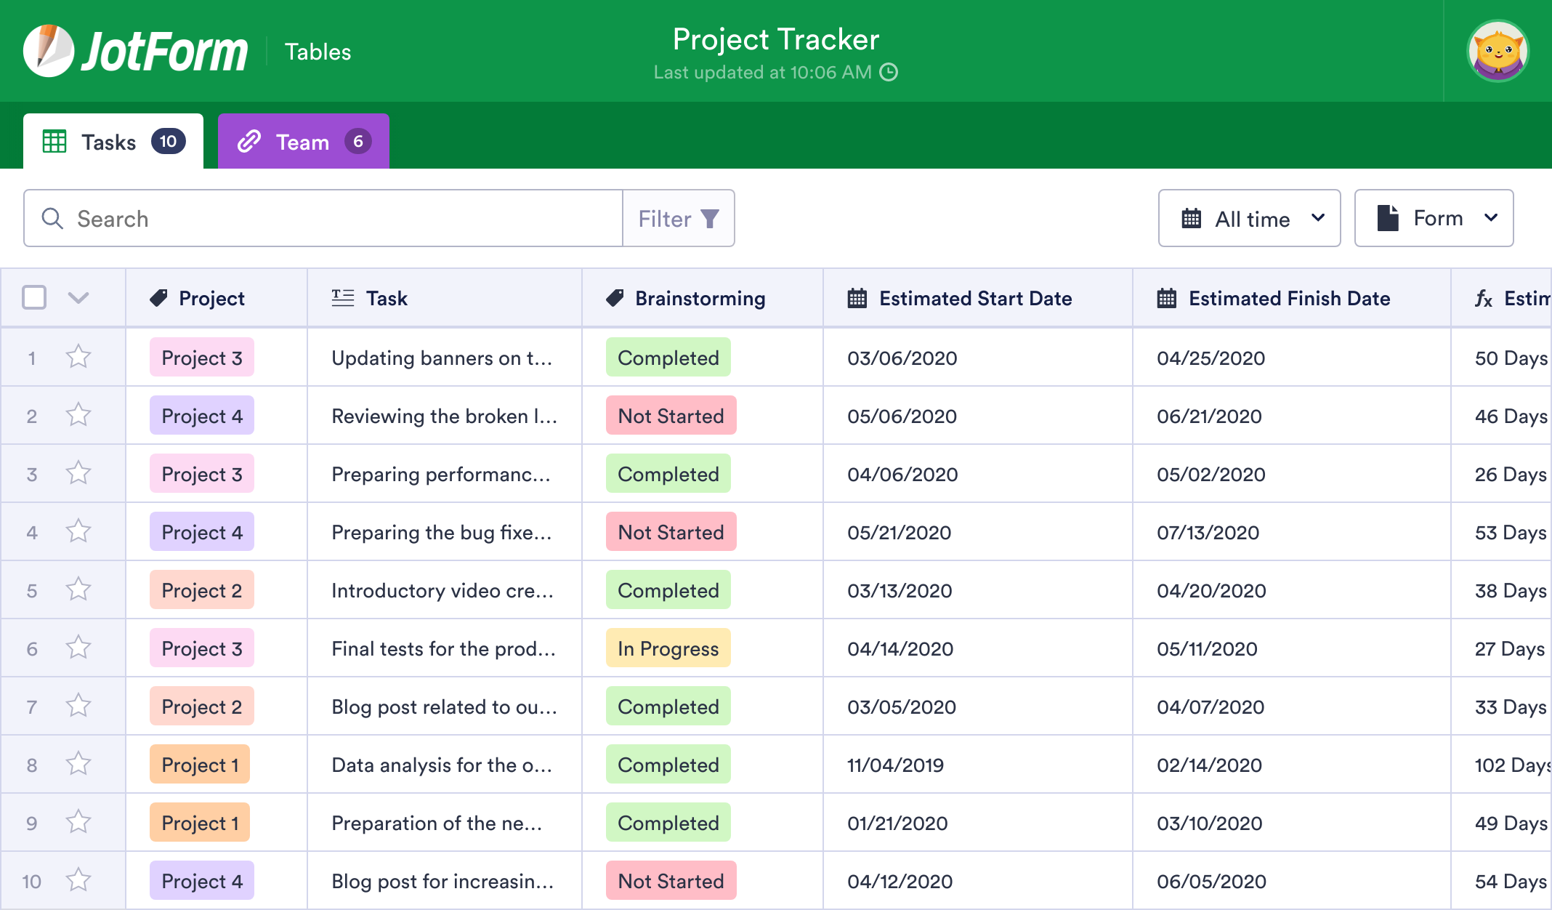Click the text icon in Task column header
This screenshot has height=910, width=1552.
[342, 298]
